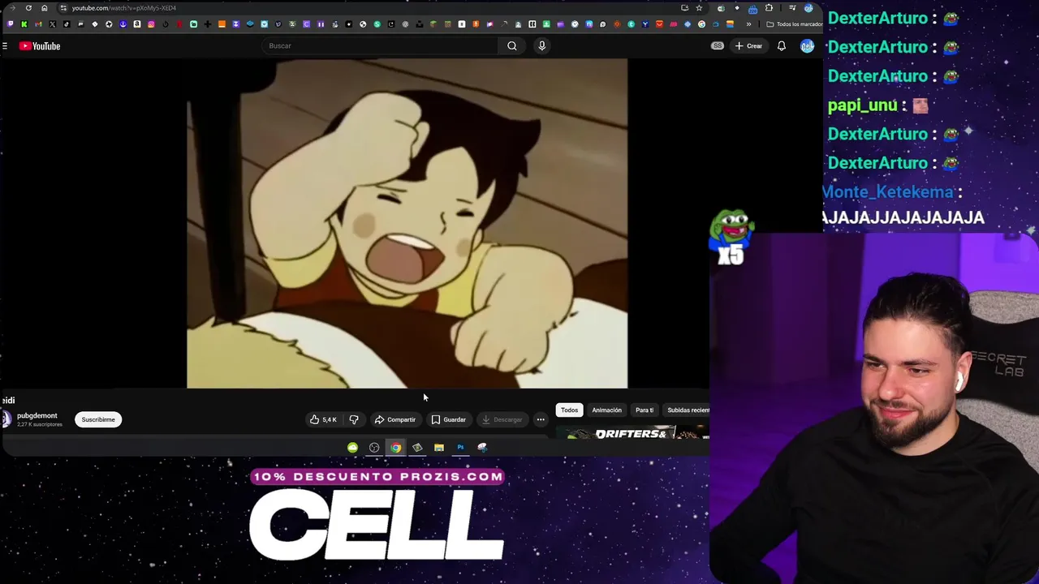
Task: Subscribe with the Suscribirme button
Action: pos(98,419)
